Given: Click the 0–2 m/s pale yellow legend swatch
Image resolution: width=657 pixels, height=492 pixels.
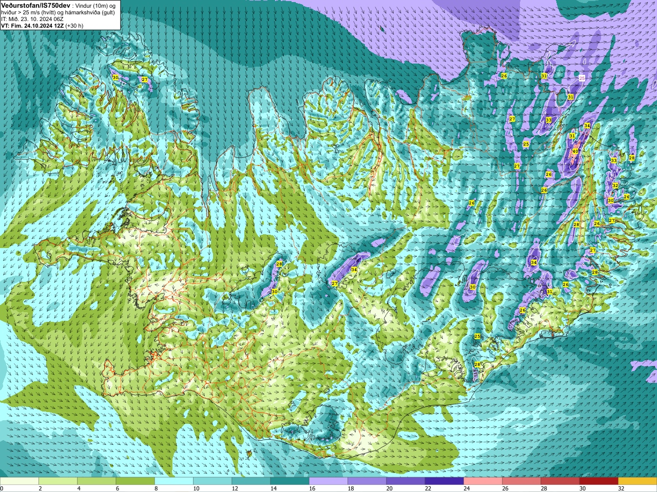Looking at the screenshot, I should click(x=20, y=481).
